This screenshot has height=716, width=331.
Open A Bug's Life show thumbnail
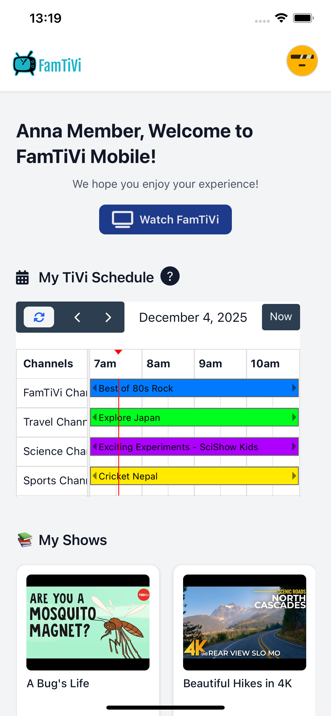point(88,622)
